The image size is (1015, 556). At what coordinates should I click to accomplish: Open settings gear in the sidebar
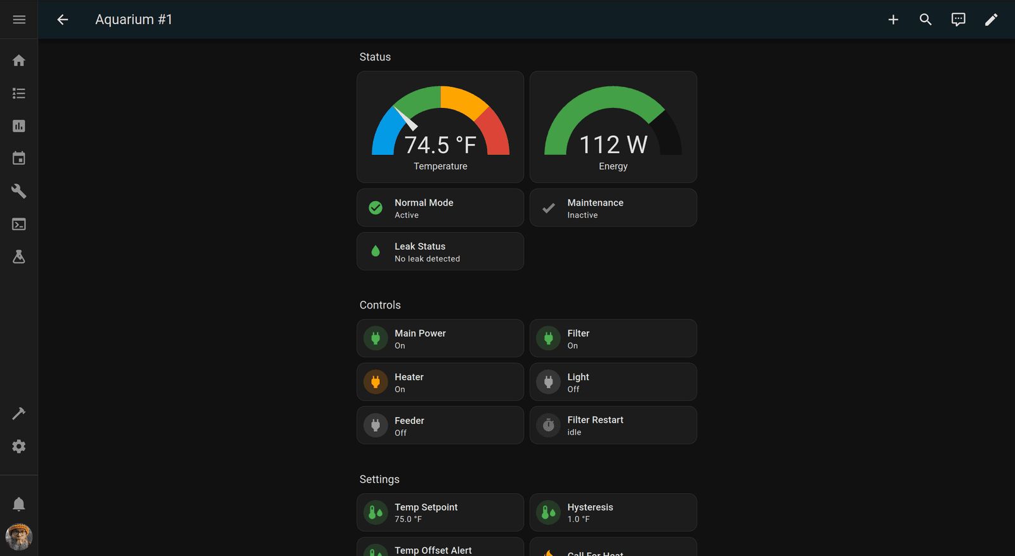[x=19, y=446]
